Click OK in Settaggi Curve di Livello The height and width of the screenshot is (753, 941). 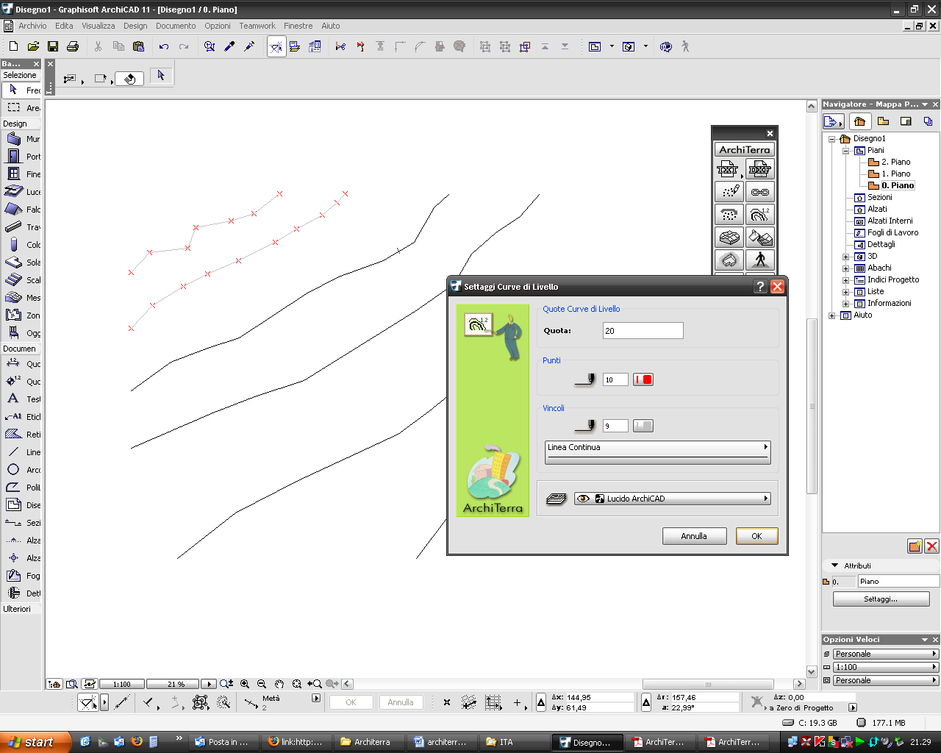click(756, 536)
